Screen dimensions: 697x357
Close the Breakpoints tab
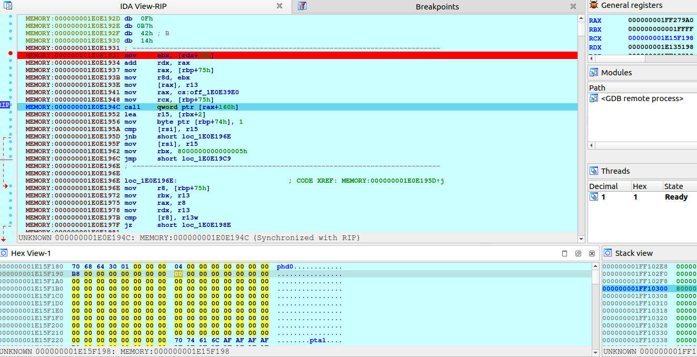(x=573, y=6)
